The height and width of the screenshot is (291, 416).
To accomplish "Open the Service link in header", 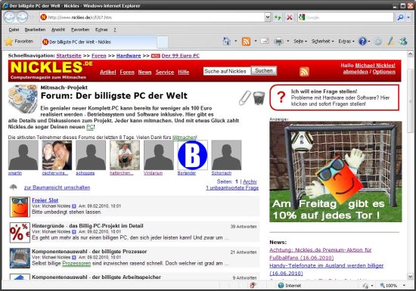I will point(165,72).
